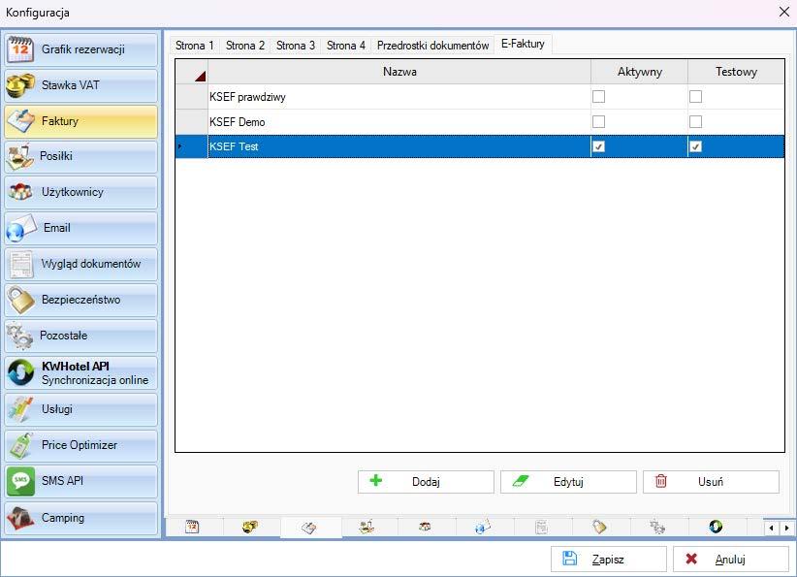Enable Aktywny checkbox for KSEF prawdziwy

(598, 97)
